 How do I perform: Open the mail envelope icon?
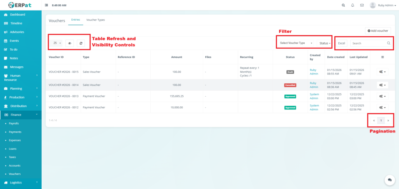coord(362,5)
